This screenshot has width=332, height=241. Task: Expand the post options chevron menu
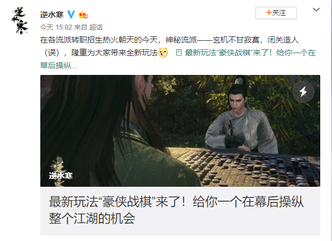[x=316, y=10]
